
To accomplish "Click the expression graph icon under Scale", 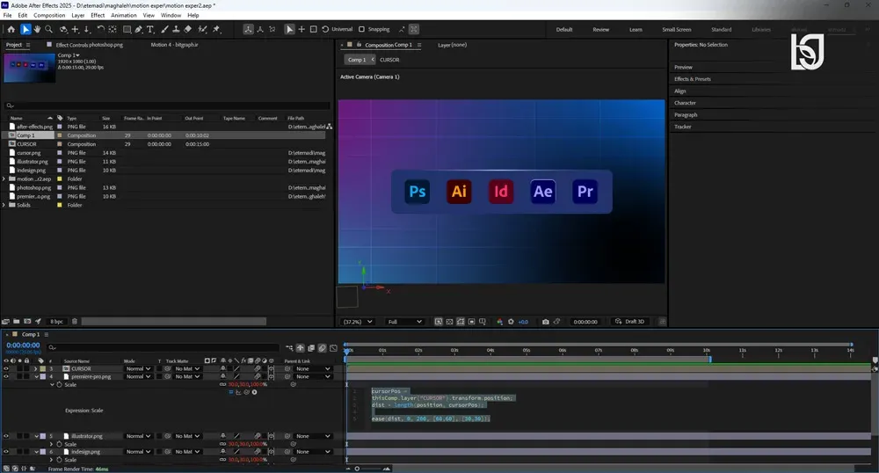I will (239, 392).
